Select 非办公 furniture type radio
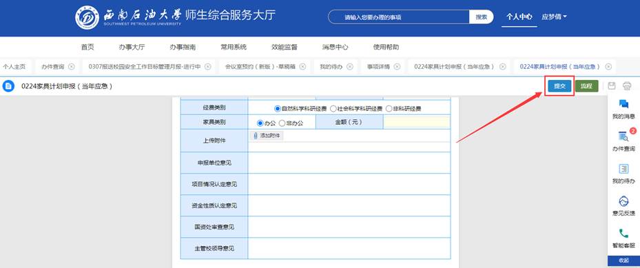This screenshot has height=268, width=640. point(282,123)
